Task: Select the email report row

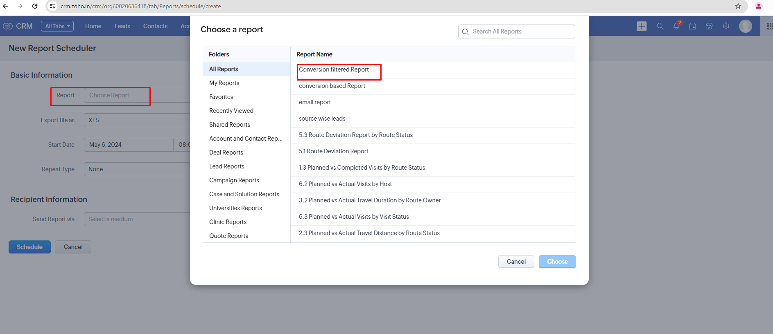Action: pos(433,103)
